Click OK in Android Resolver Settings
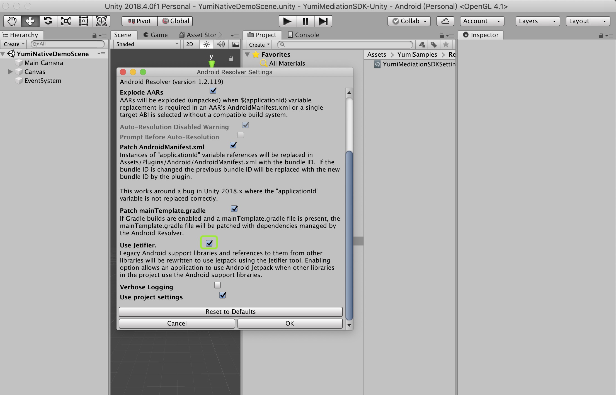Viewport: 616px width, 395px height. coord(290,323)
